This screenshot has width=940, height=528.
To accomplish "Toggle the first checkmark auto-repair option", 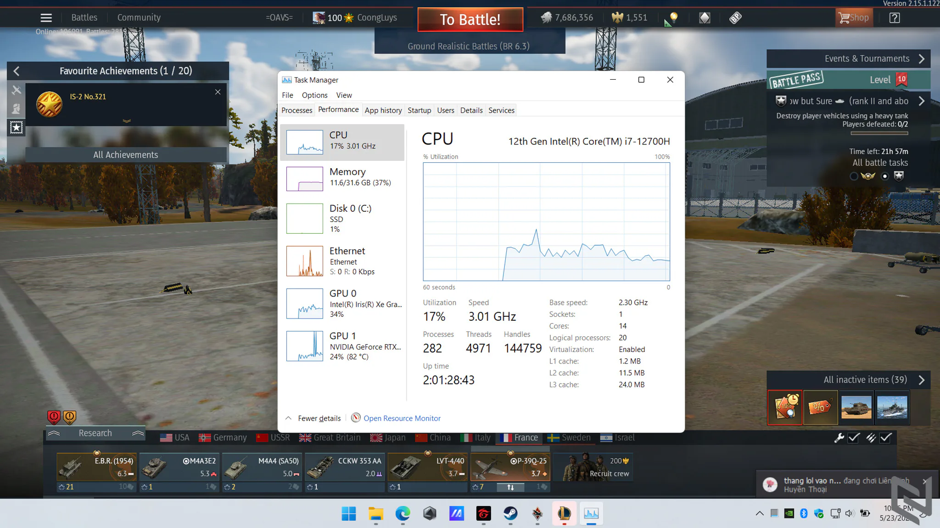I will (854, 438).
